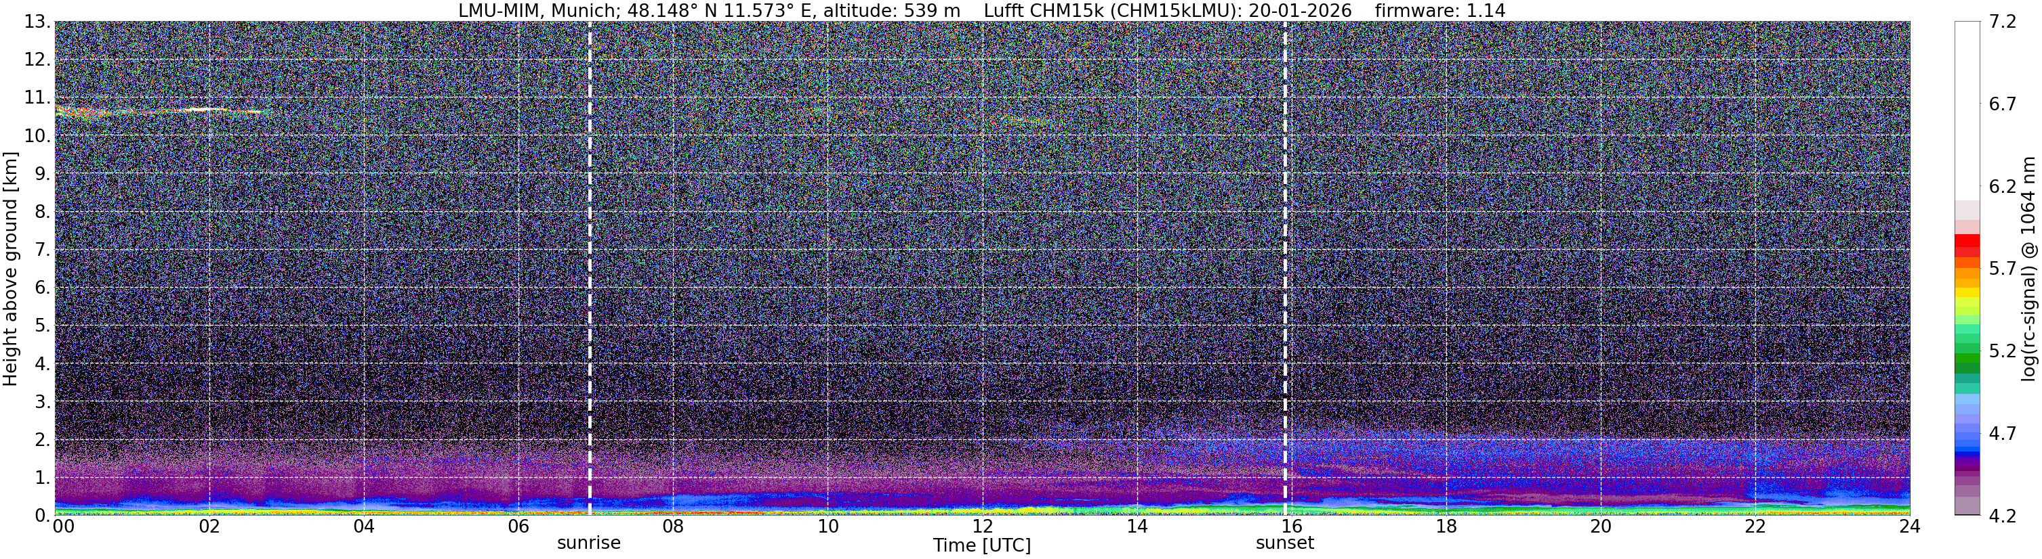Click the height tick label '9.'
2042x559 pixels.
42,173
